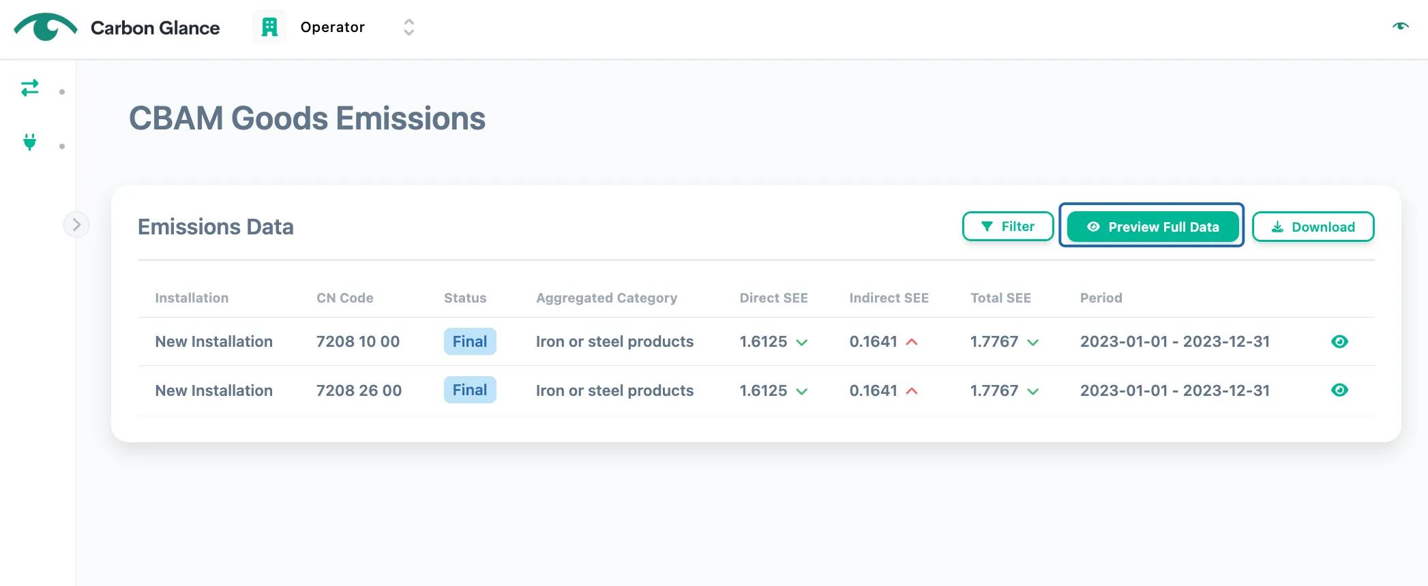Click the green building Operator icon
This screenshot has height=586, width=1428.
270,27
